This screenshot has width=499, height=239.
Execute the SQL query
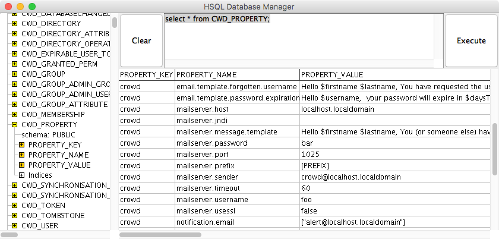coord(471,41)
